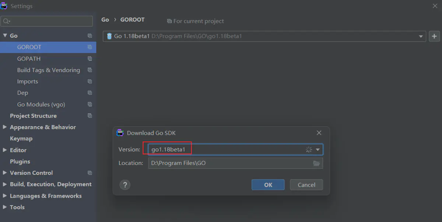This screenshot has width=442, height=222.
Task: Click the project icon beside Project Structure
Action: (x=90, y=116)
